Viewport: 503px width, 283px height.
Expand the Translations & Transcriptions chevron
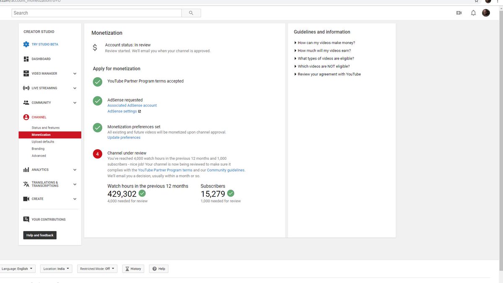[75, 184]
